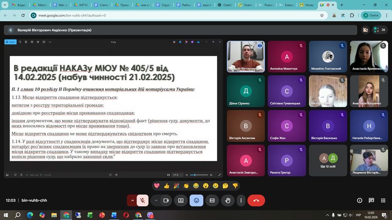Click the crossed-out icon beside participants count
Viewport: 392px width, 220px height.
(365, 30)
